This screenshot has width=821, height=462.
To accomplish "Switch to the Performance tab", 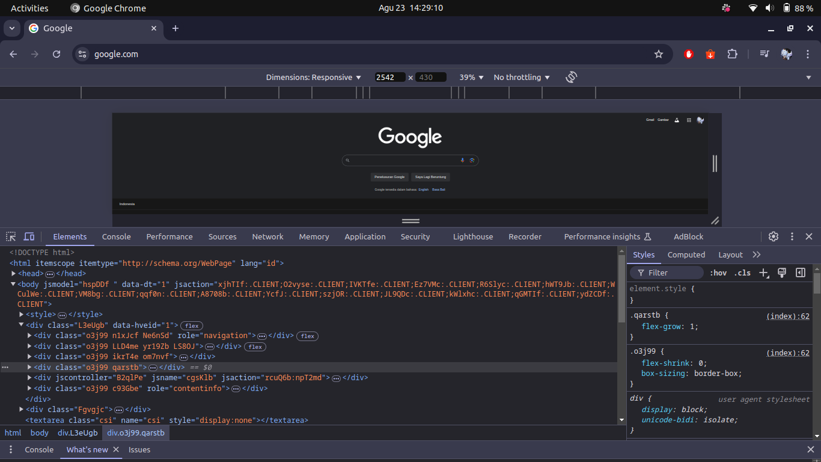I will point(169,236).
